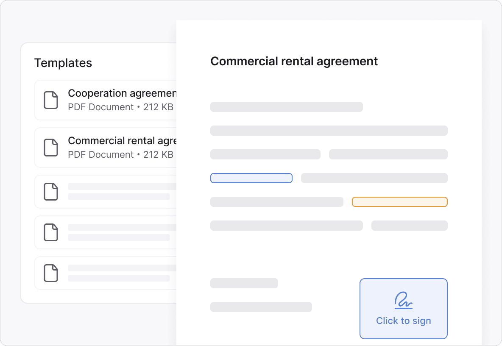Click the file icon beside Commercial rental template
The height and width of the screenshot is (346, 502).
tap(51, 148)
